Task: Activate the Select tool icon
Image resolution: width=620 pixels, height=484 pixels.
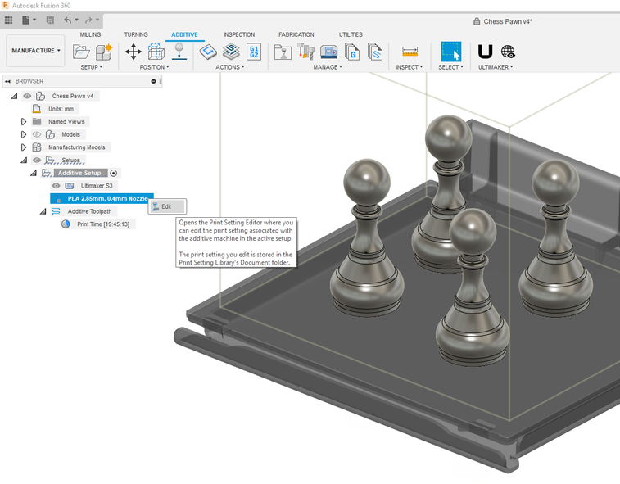Action: (450, 52)
